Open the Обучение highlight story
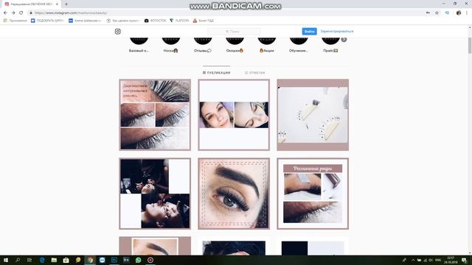Viewport: 472px width, 265px height. point(299,45)
